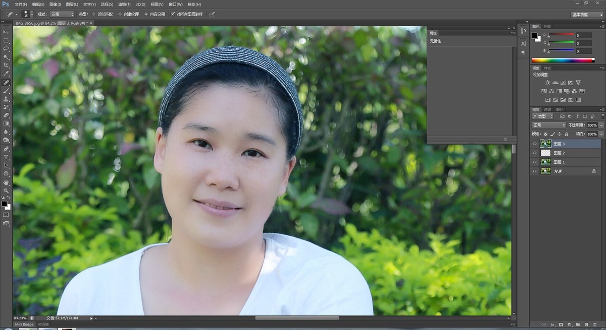Open the Mini Bridge panel tab
This screenshot has height=330, width=606.
click(x=24, y=324)
